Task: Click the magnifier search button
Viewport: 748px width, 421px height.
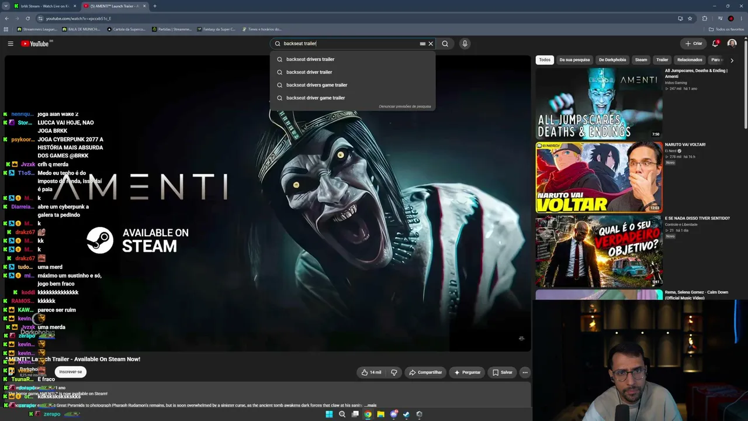Action: coord(445,43)
